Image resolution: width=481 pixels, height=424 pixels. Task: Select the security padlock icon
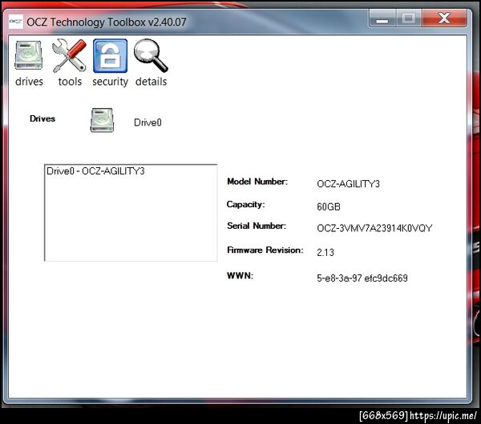(x=110, y=56)
